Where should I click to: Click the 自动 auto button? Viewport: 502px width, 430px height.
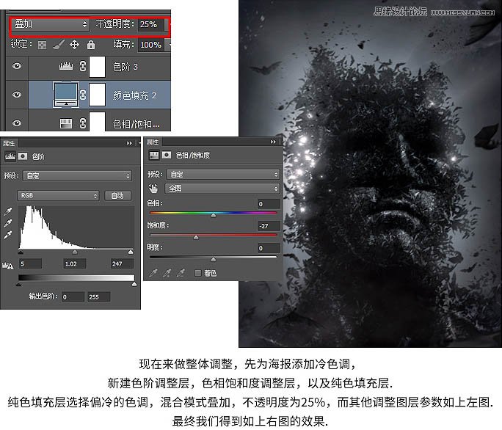(117, 195)
